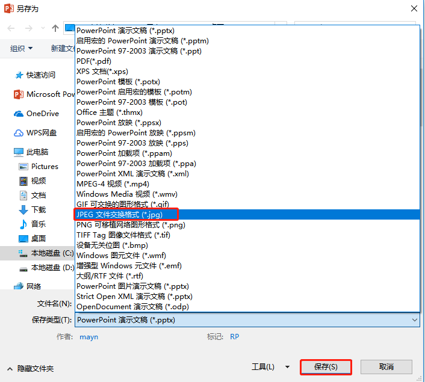The height and width of the screenshot is (382, 425).
Task: Choose OpenDocument 演示文稿 (*.odp)
Action: click(247, 307)
